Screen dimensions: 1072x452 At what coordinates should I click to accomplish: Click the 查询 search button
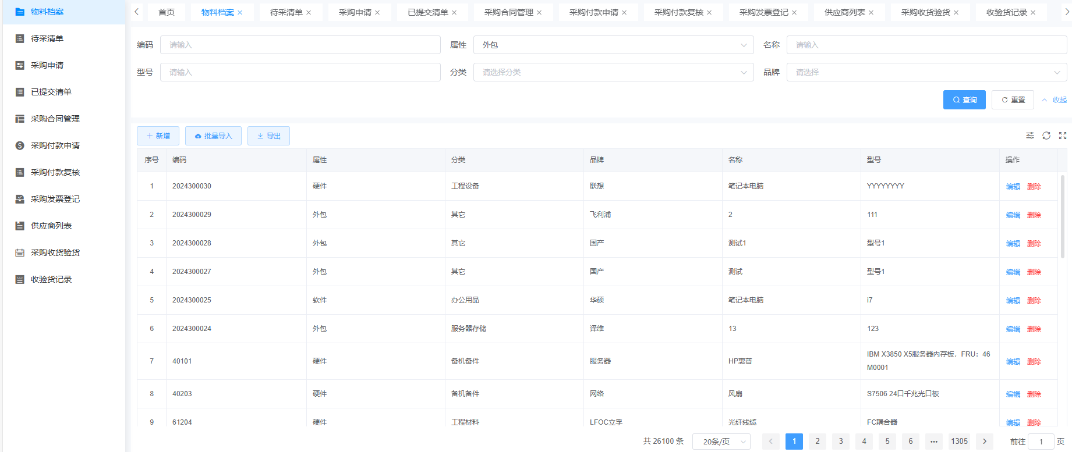[x=964, y=100]
